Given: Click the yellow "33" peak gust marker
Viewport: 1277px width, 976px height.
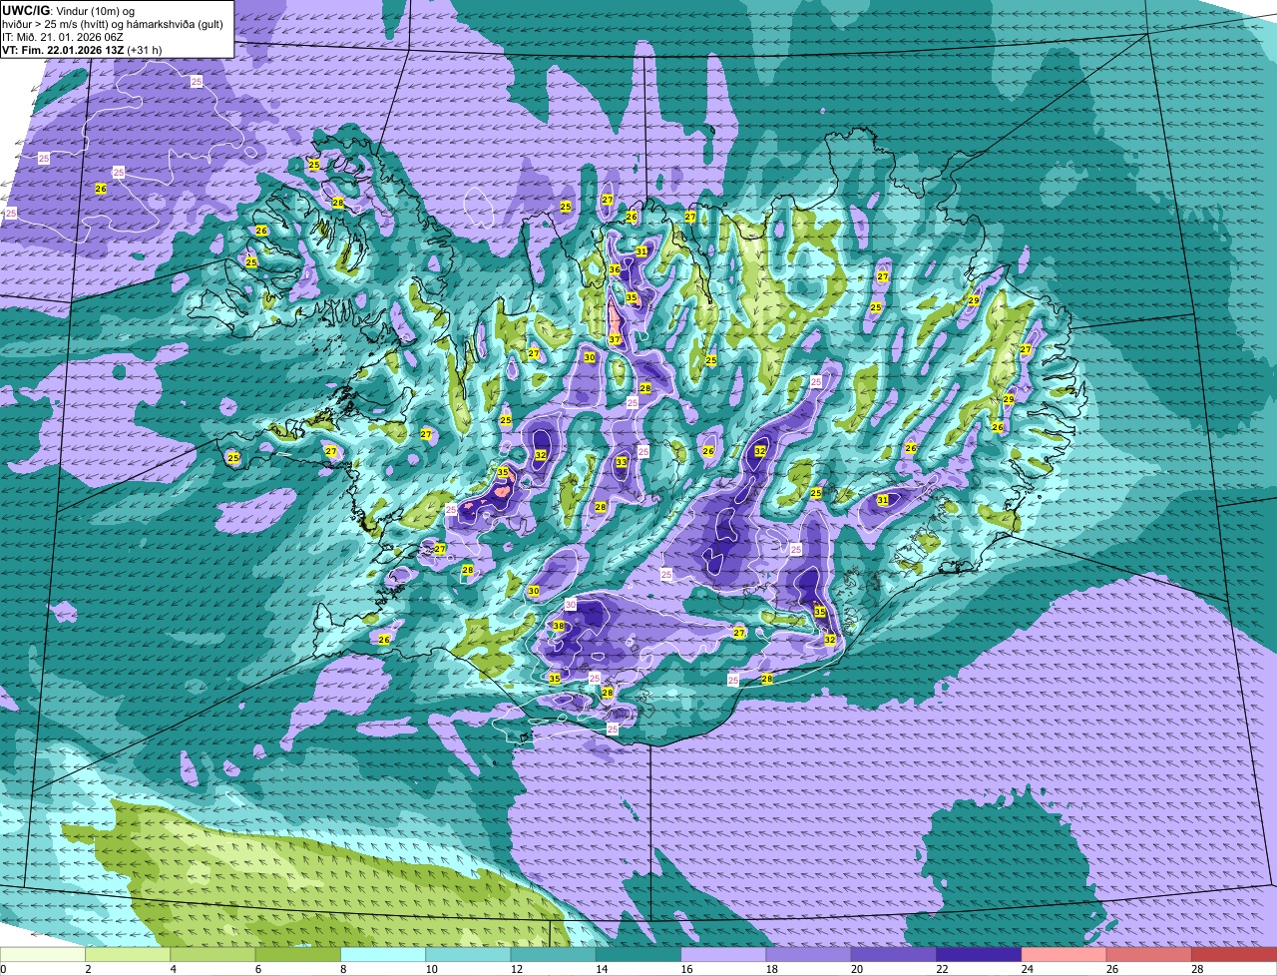Looking at the screenshot, I should pos(622,462).
